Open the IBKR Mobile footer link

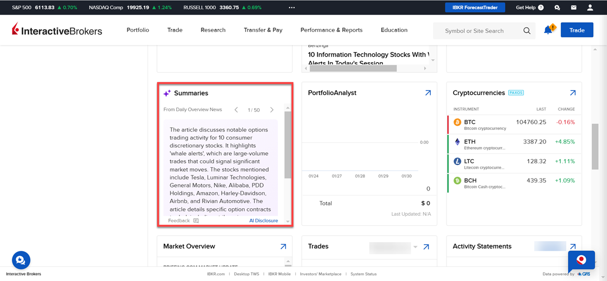[279, 274]
